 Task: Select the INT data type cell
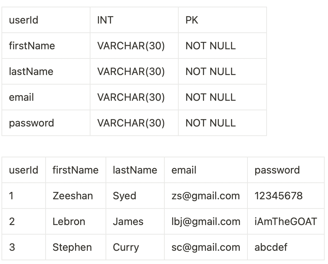105,20
